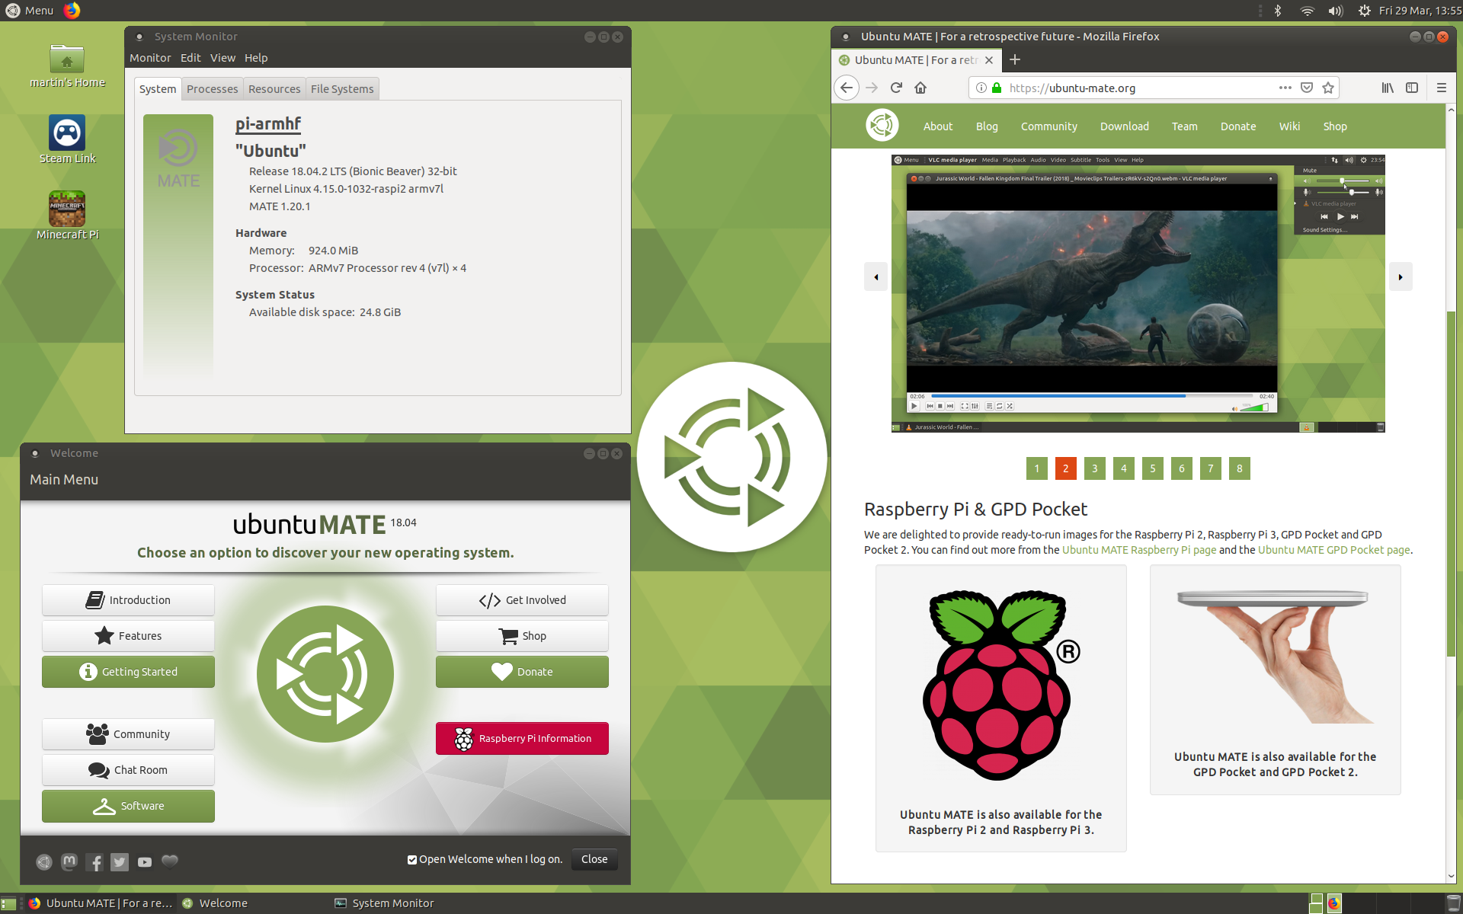Click the Getting Started button in Welcome
The image size is (1463, 914).
pos(129,671)
